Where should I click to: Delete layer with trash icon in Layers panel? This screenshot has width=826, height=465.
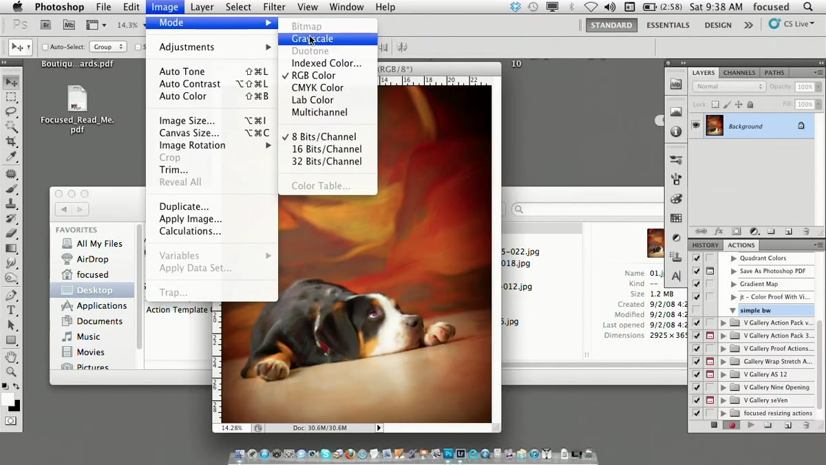point(806,232)
